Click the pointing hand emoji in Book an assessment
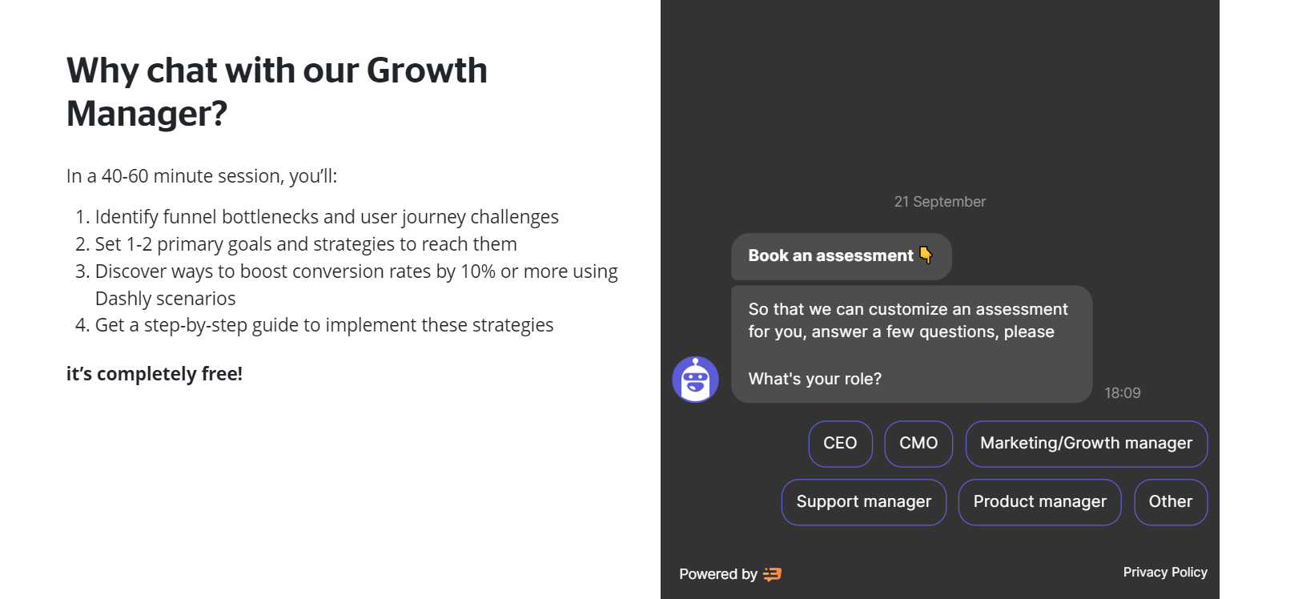 coord(926,255)
